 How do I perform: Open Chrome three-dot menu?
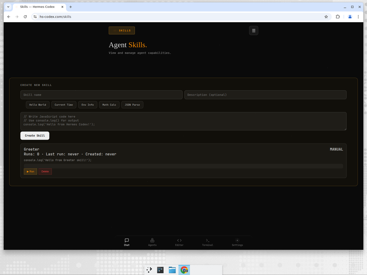(x=358, y=16)
